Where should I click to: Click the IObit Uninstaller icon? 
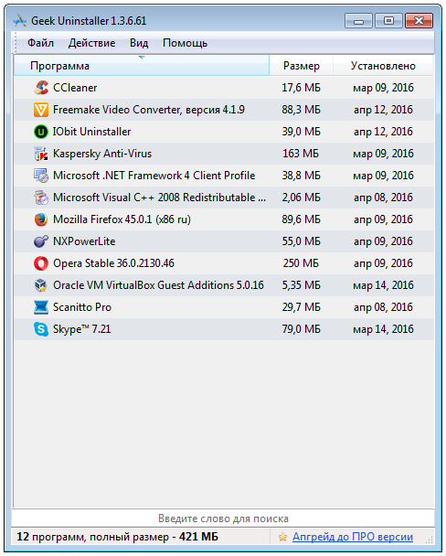tap(41, 132)
